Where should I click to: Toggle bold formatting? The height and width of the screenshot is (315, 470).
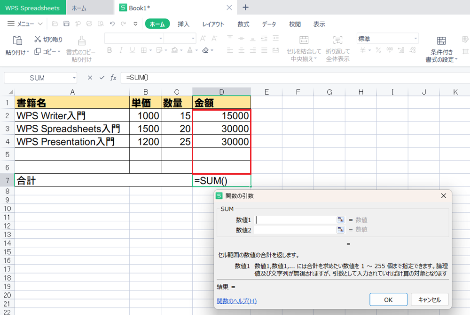coord(110,50)
